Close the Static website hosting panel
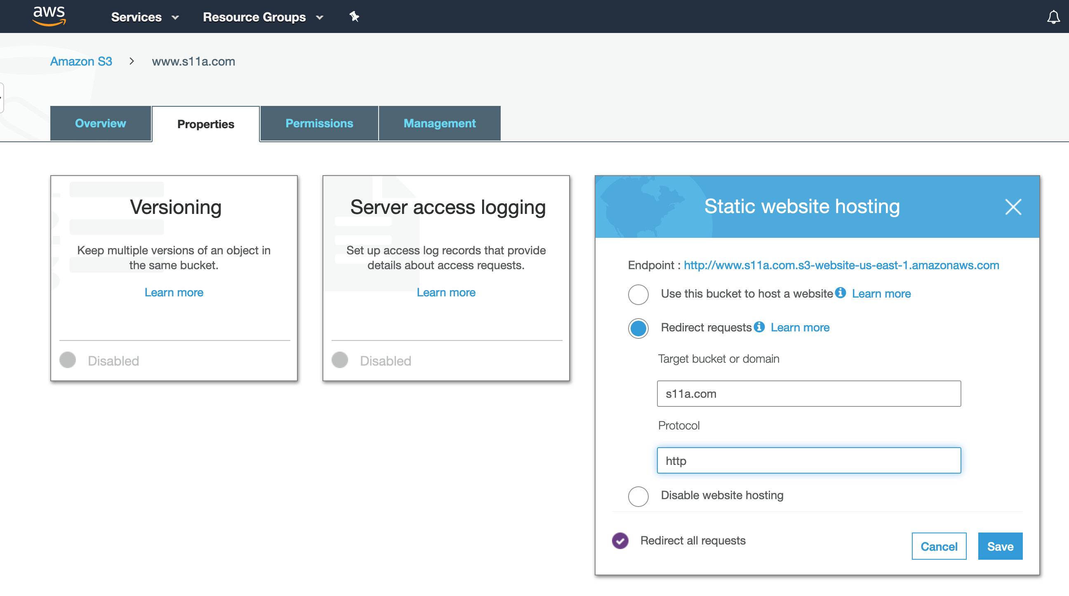The width and height of the screenshot is (1069, 596). pyautogui.click(x=1014, y=207)
